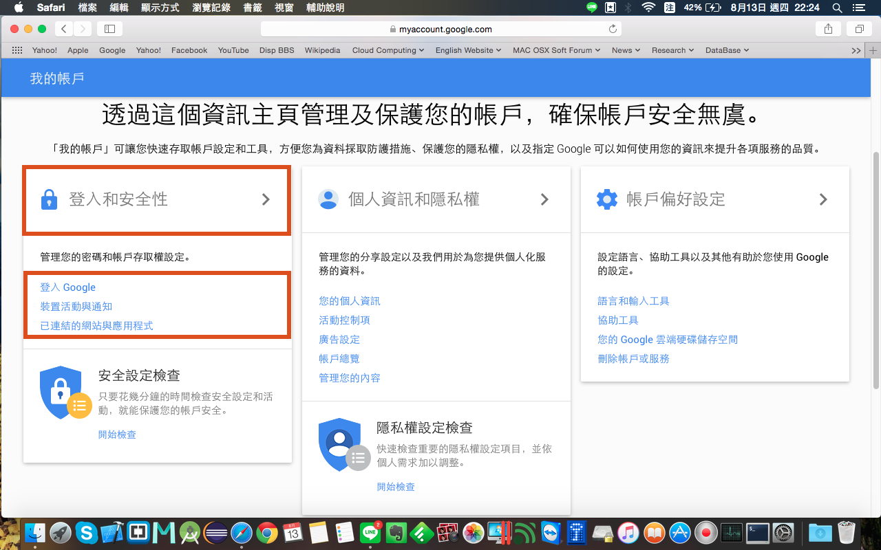
Task: Show all tabs with the tab overview icon
Action: point(859,29)
